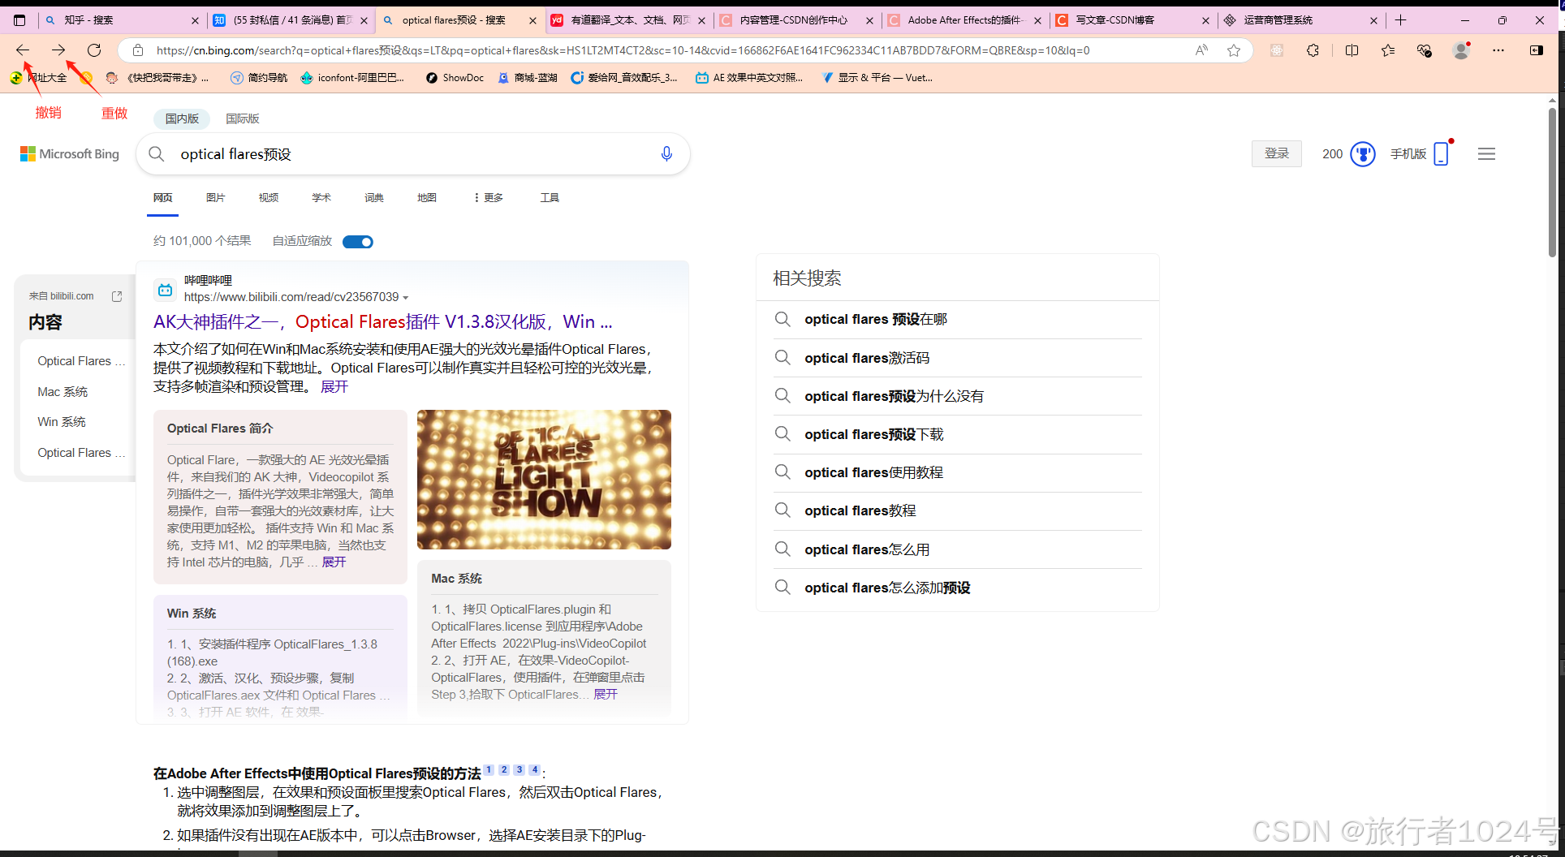Expand the Optical Flares 简介 card
This screenshot has height=857, width=1565.
pyautogui.click(x=334, y=562)
